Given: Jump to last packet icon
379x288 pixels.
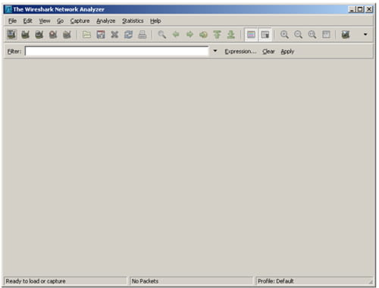Looking at the screenshot, I should [231, 35].
